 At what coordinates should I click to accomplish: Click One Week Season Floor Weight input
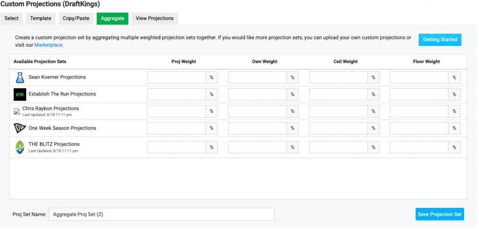(419, 128)
